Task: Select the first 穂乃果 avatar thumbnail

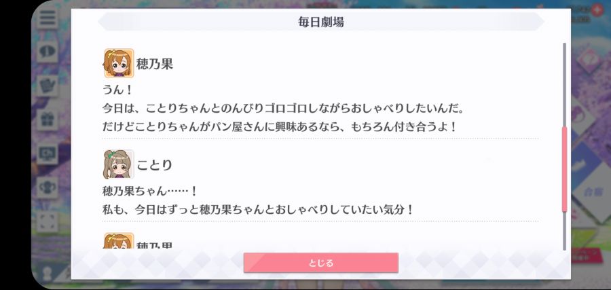Action: click(119, 63)
